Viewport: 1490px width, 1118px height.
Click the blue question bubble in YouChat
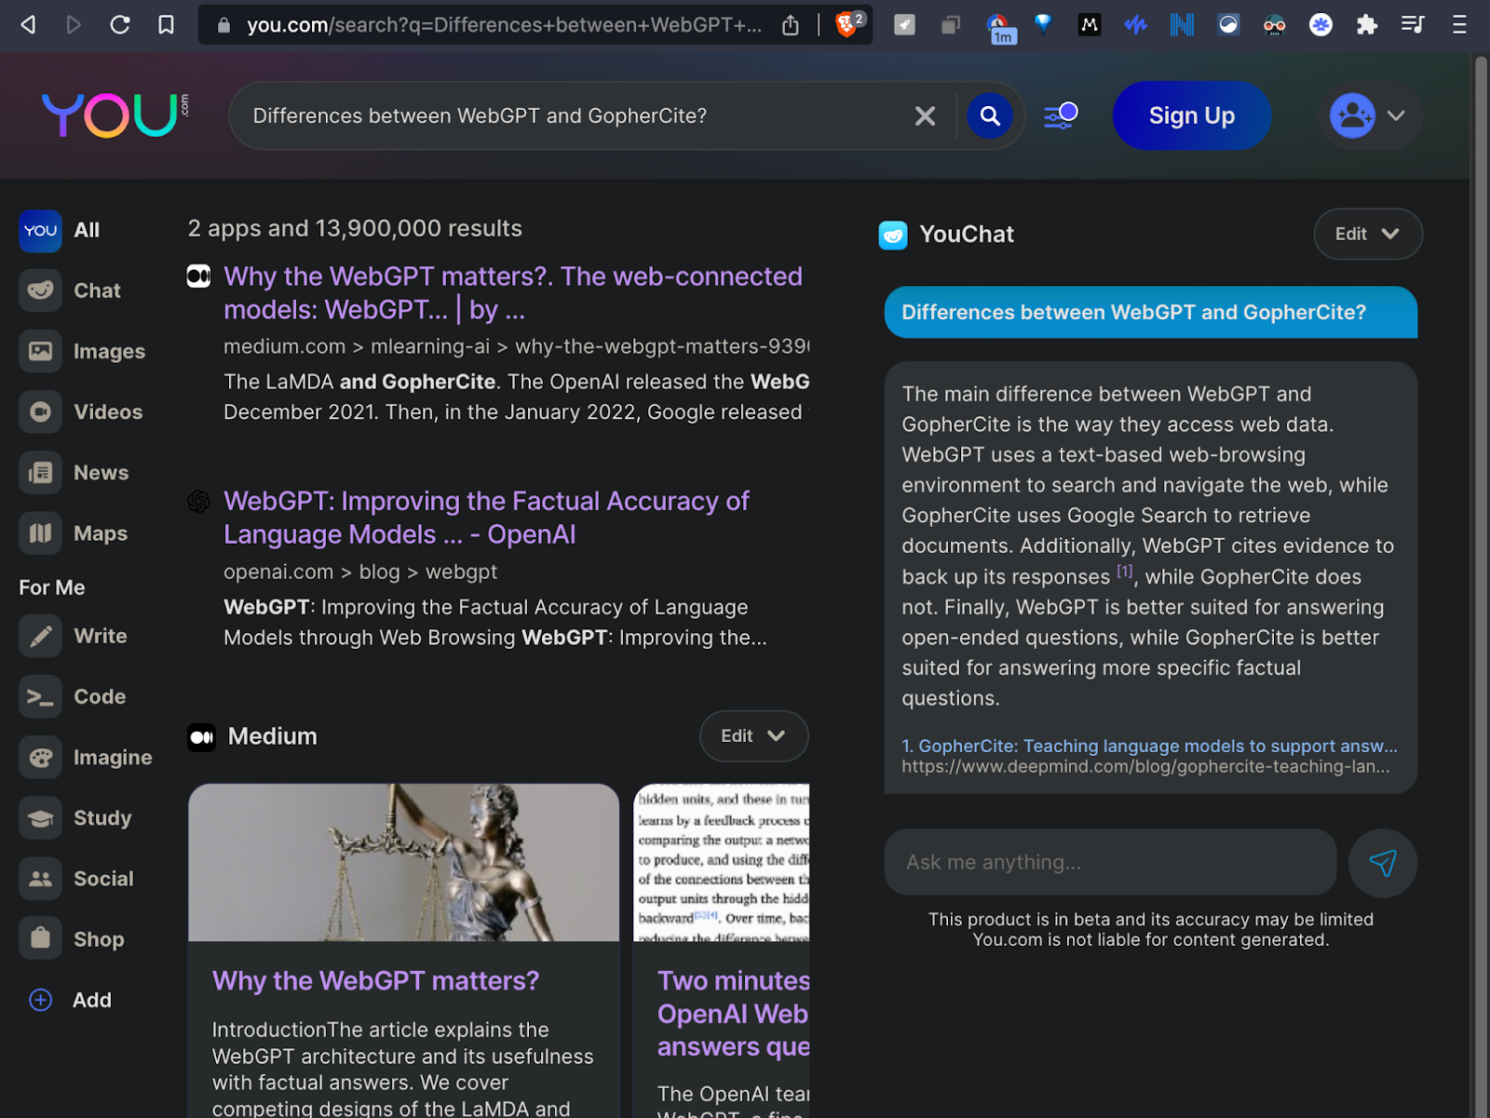[1151, 313]
